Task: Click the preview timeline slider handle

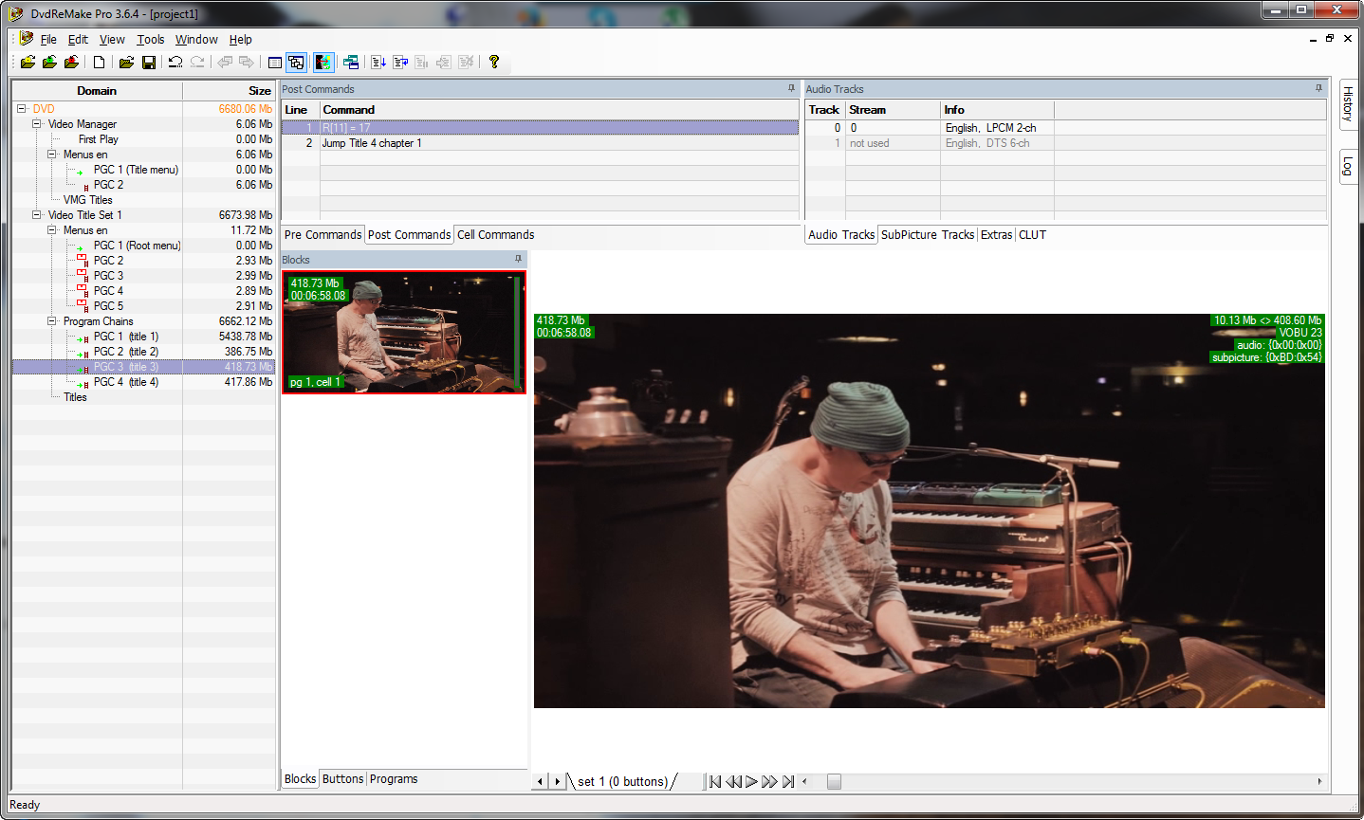Action: [x=834, y=782]
